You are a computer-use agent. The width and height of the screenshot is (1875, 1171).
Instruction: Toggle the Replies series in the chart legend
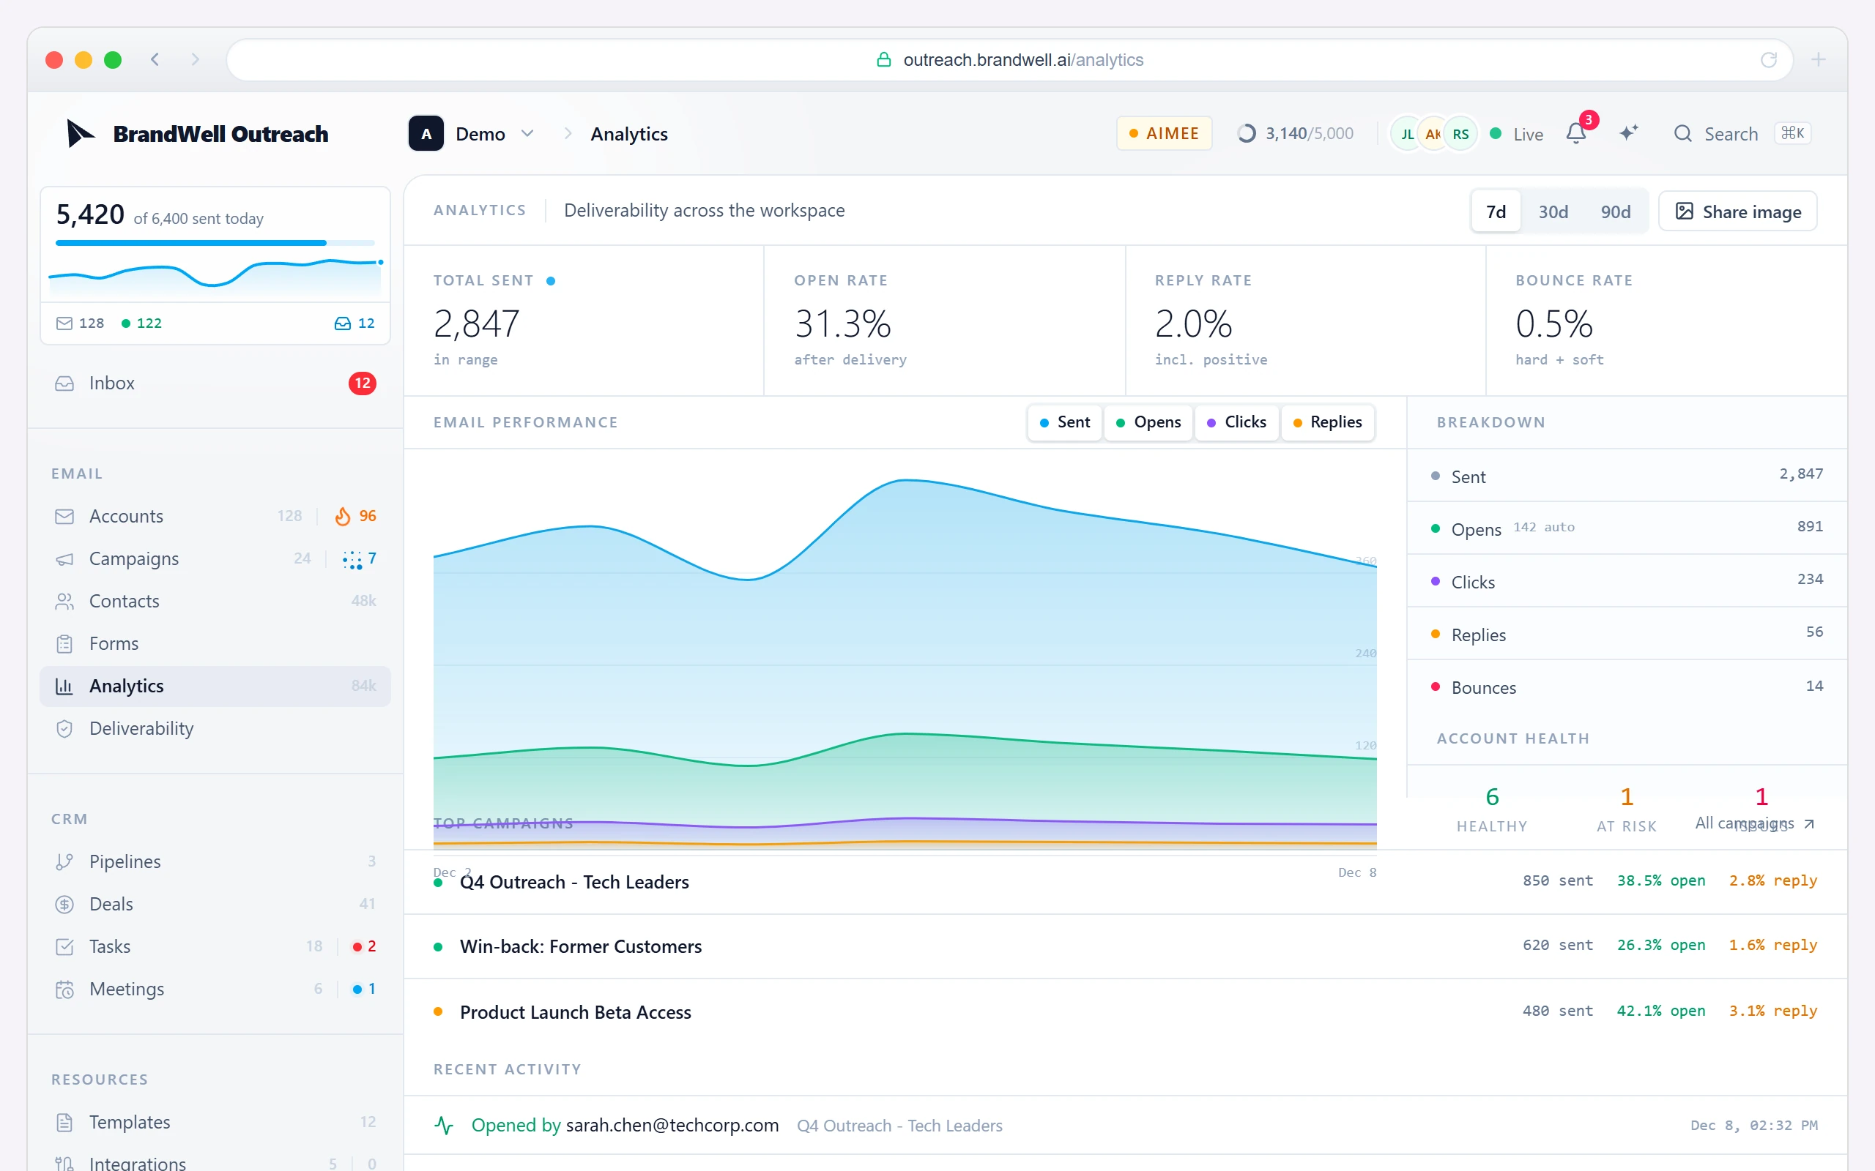point(1328,422)
